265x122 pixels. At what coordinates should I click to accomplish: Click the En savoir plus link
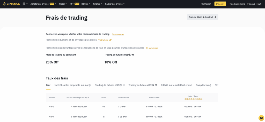tap(152, 48)
